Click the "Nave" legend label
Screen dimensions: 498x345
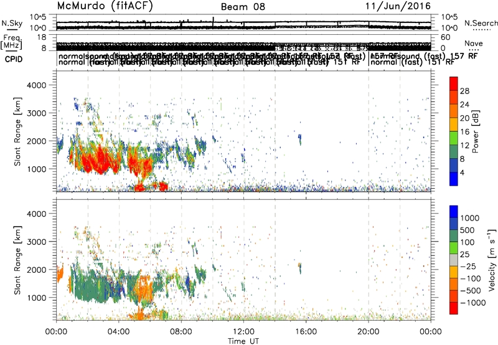coord(474,43)
